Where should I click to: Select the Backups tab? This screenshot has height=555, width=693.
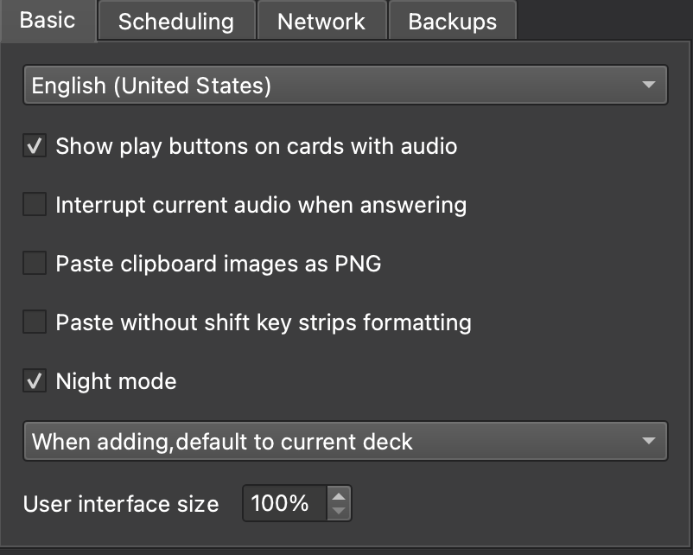point(452,21)
